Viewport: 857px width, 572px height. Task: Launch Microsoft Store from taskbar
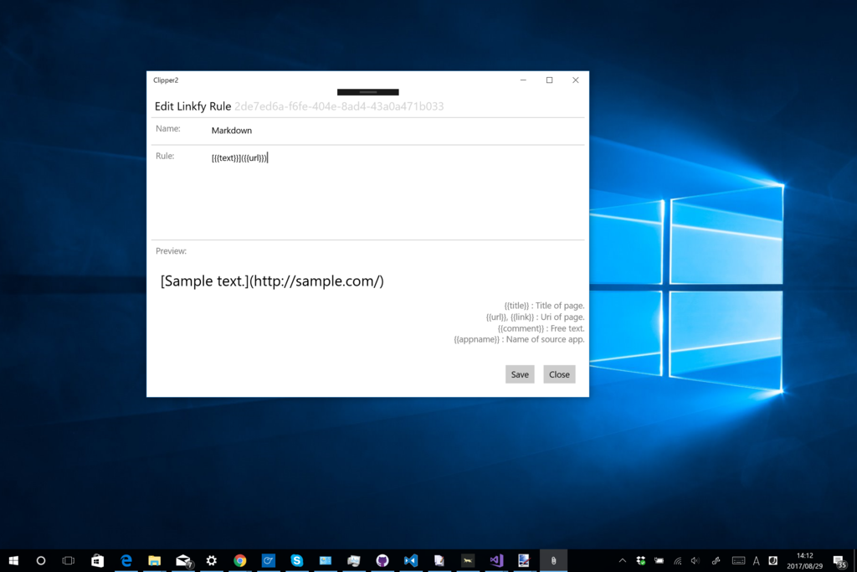[97, 560]
